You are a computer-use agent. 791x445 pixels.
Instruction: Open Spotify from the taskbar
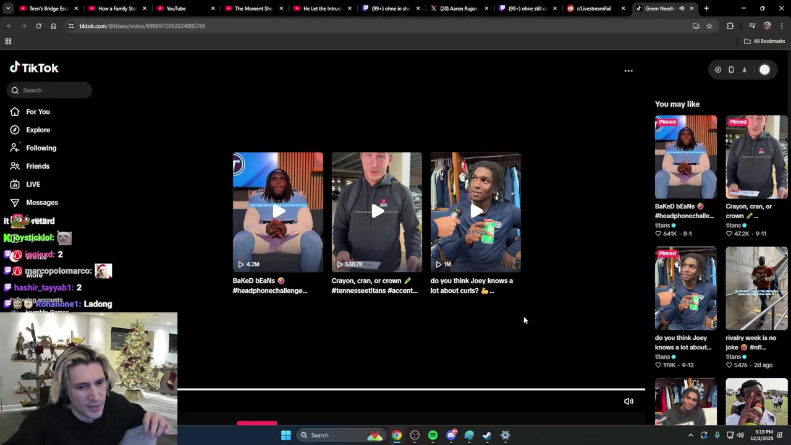coord(433,435)
